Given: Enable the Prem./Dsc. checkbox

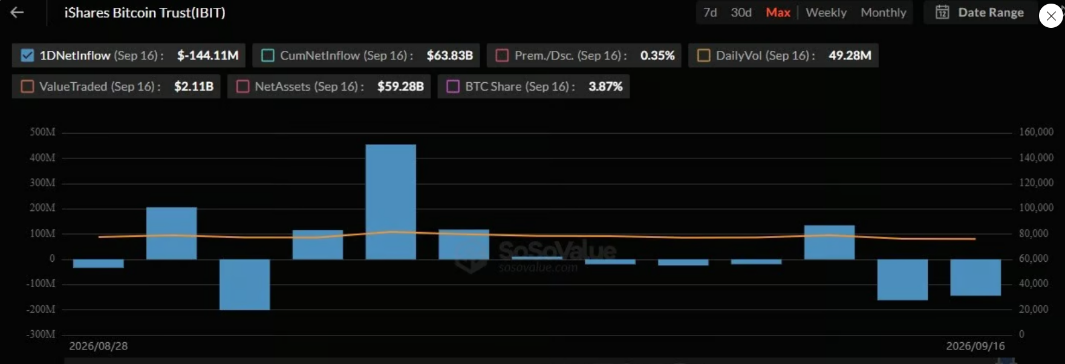Looking at the screenshot, I should point(502,55).
